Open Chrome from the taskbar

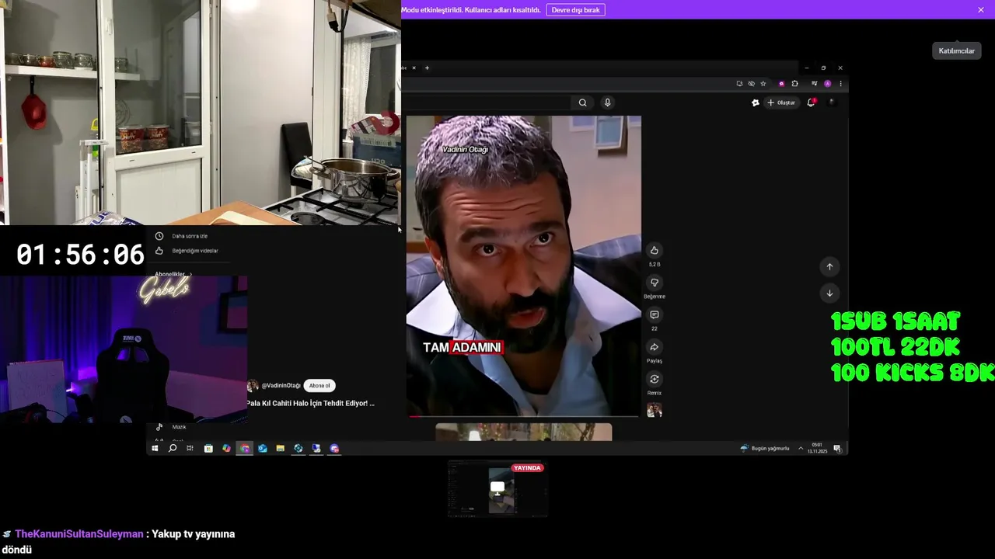point(245,448)
